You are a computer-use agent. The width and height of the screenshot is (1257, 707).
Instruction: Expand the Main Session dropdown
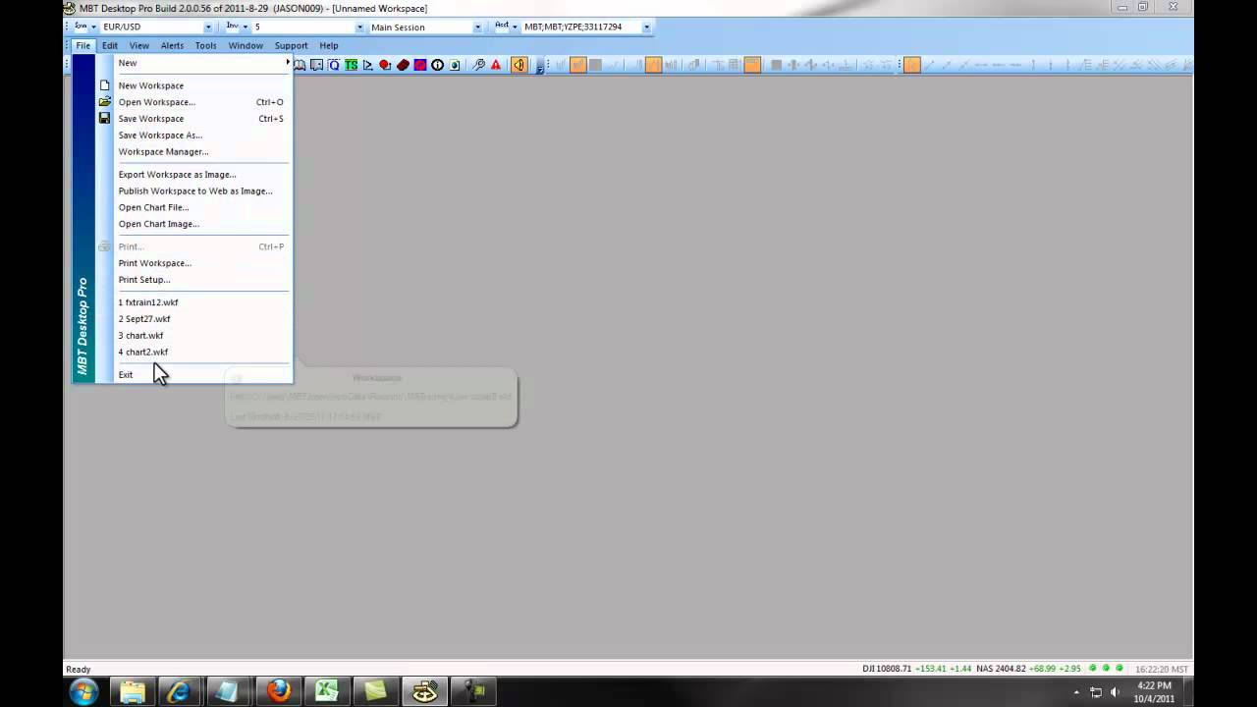477,27
